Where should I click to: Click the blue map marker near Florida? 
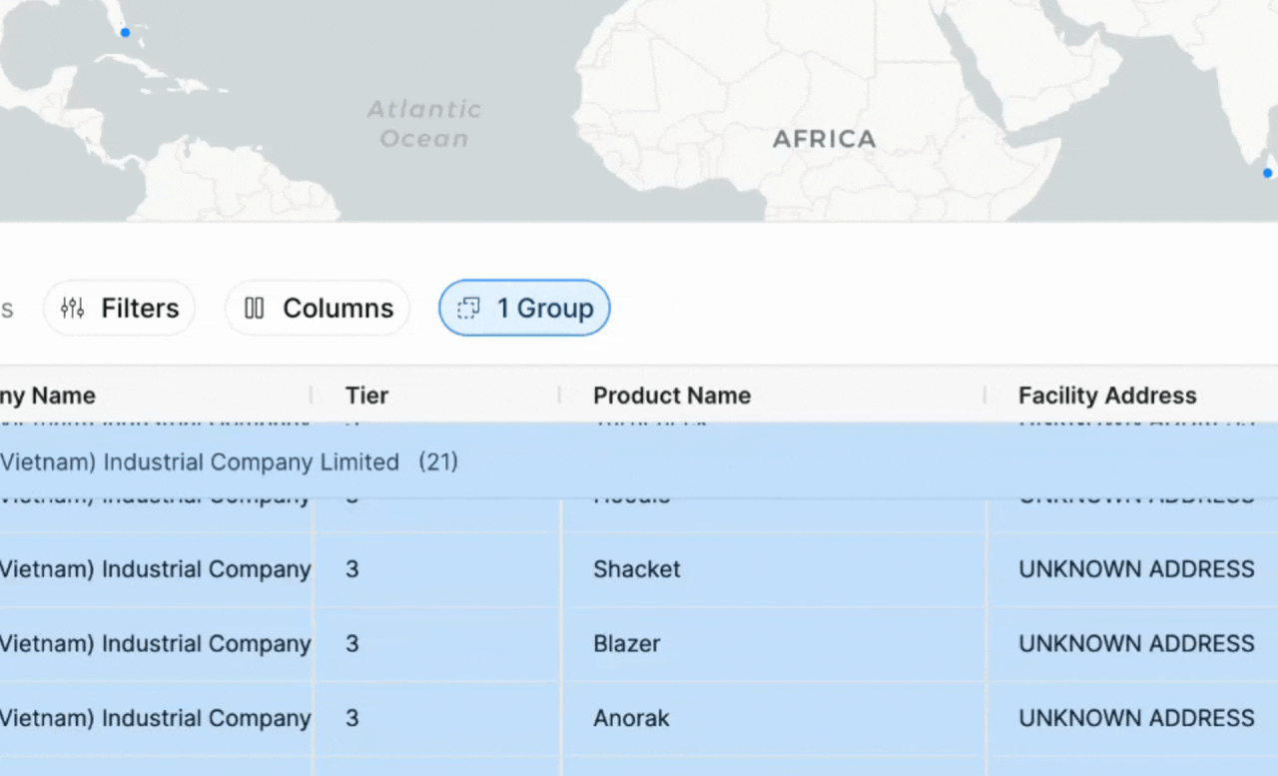(x=125, y=33)
